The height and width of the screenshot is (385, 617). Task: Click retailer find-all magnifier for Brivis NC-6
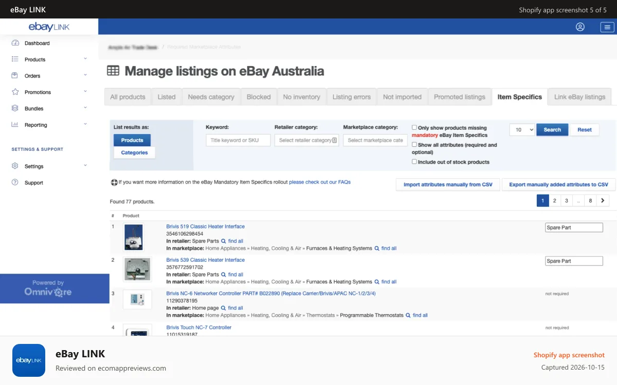coord(224,308)
